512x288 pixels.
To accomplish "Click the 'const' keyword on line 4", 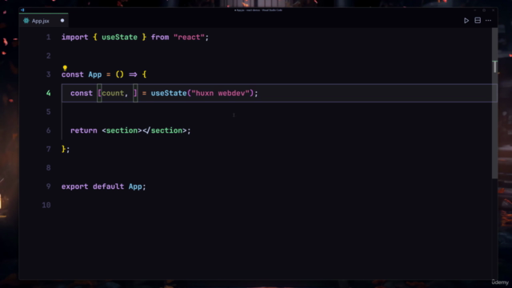I will [82, 94].
